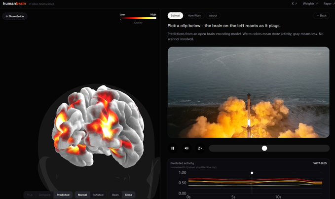Select the Compare view mode
The width and height of the screenshot is (335, 199).
point(44,195)
